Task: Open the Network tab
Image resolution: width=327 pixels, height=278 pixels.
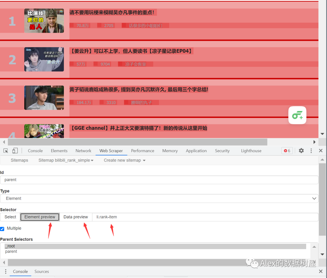Action: coord(83,151)
